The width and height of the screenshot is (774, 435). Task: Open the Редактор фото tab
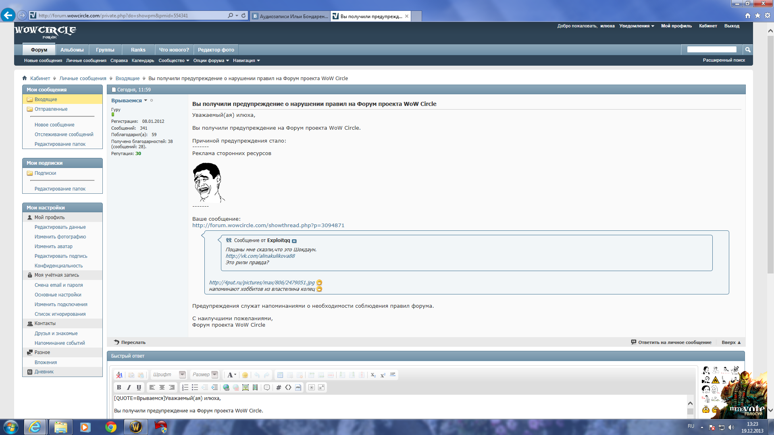(216, 50)
